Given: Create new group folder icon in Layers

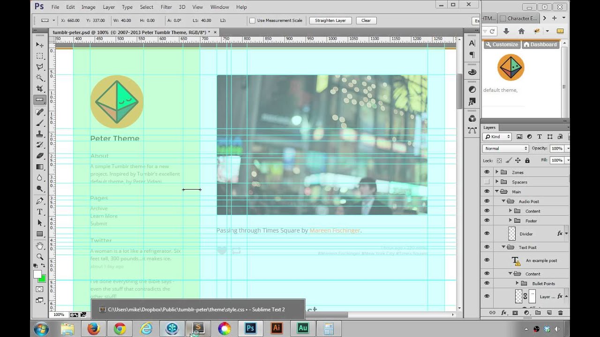Looking at the screenshot, I should (x=538, y=313).
